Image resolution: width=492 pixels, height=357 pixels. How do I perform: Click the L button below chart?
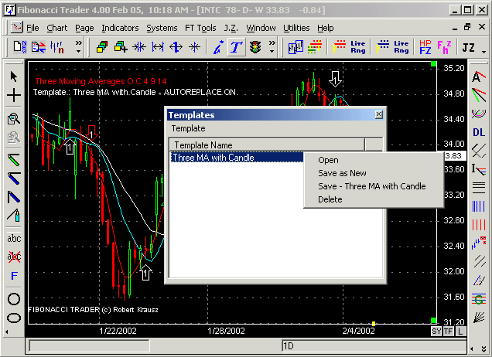tap(460, 331)
